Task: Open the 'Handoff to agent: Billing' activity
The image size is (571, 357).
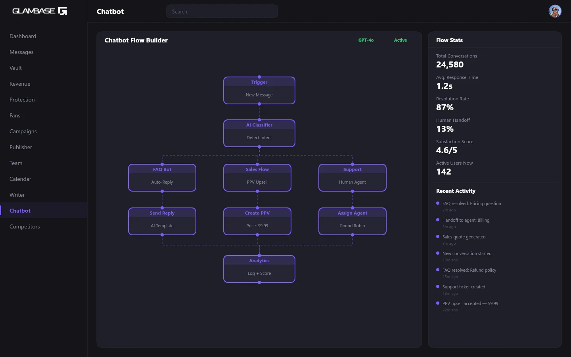Action: (x=466, y=220)
